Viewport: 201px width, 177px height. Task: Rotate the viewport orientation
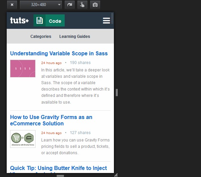[70, 5]
